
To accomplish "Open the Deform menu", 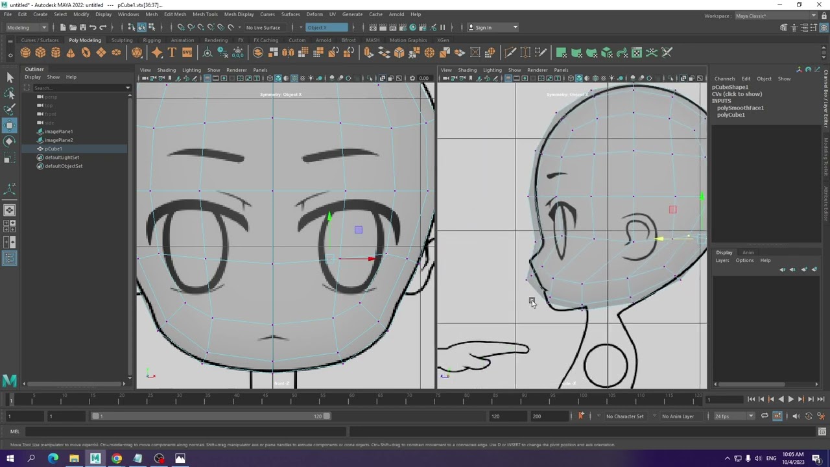I will pos(314,14).
